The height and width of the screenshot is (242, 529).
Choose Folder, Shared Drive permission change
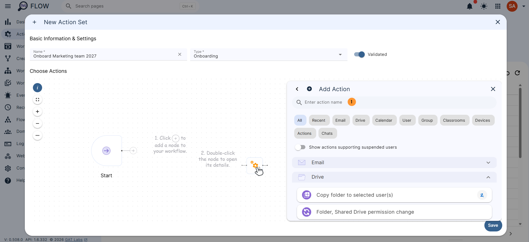click(394, 212)
